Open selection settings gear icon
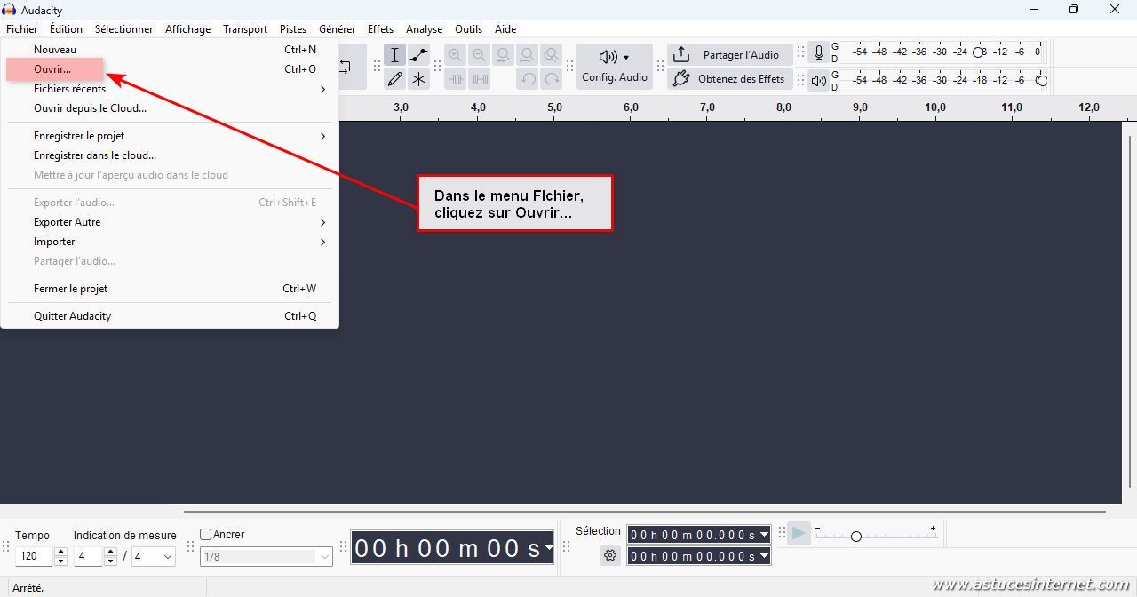Viewport: 1137px width, 597px height. point(610,556)
